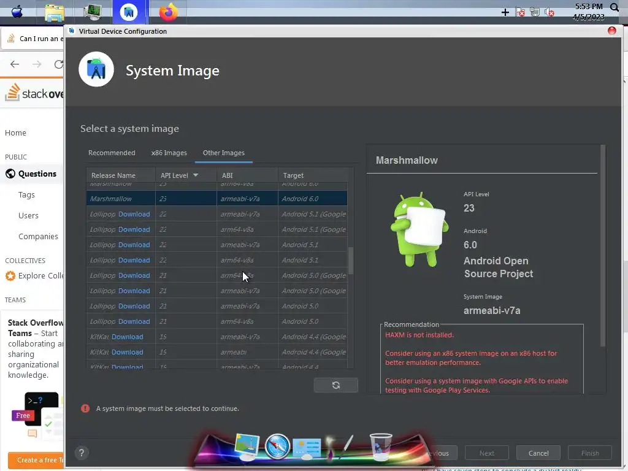Viewport: 628px width, 471px height.
Task: Open the desktop monitor icon in dock
Action: click(x=247, y=446)
